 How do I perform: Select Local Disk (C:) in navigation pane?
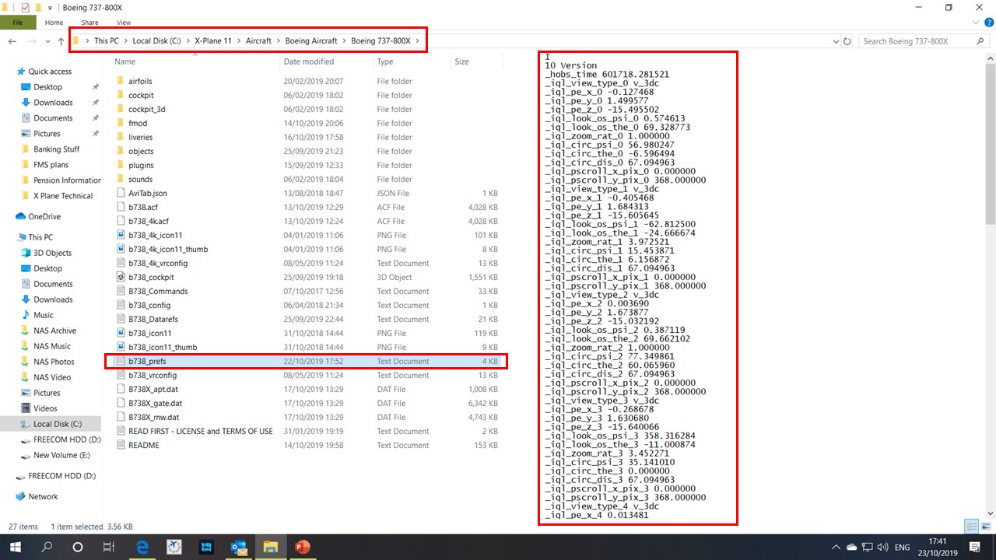51,424
